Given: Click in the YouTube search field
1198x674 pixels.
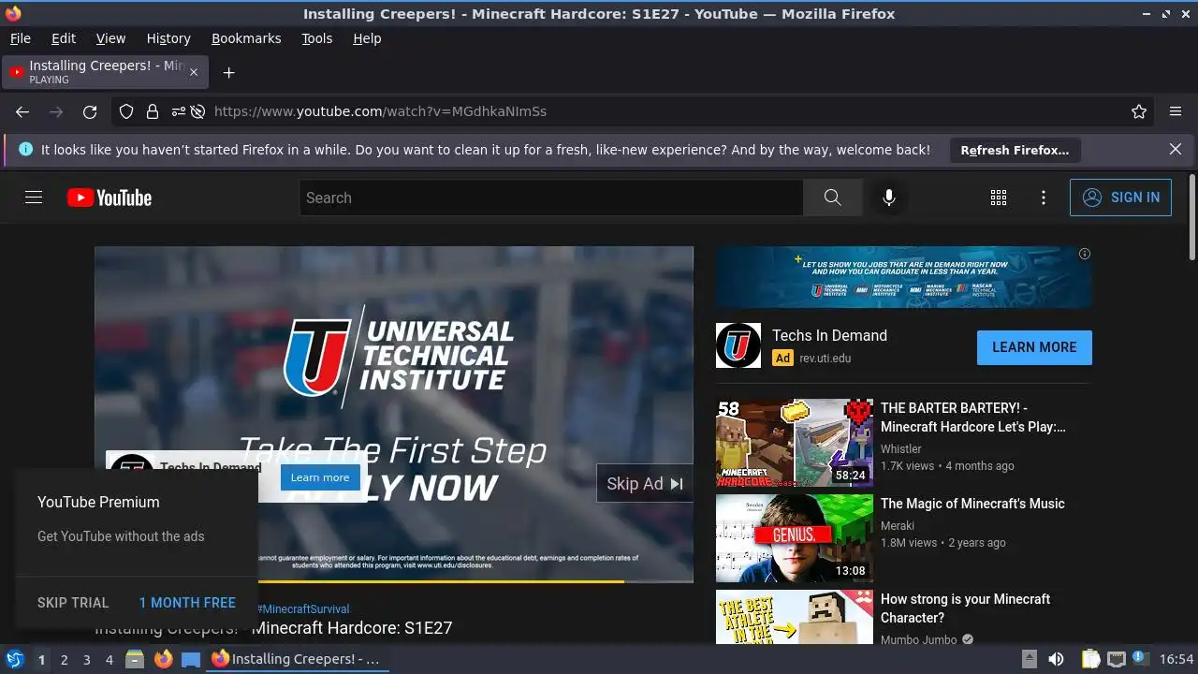Looking at the screenshot, I should 551,198.
